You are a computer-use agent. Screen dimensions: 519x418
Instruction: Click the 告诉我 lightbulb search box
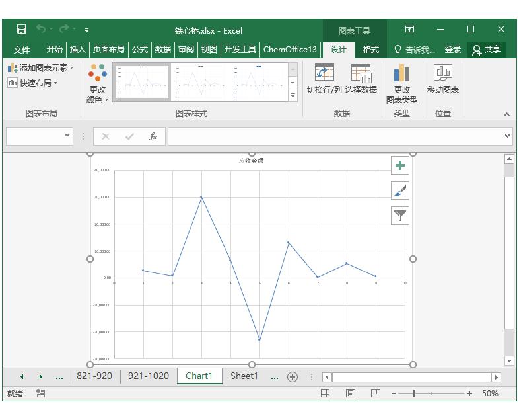click(414, 50)
